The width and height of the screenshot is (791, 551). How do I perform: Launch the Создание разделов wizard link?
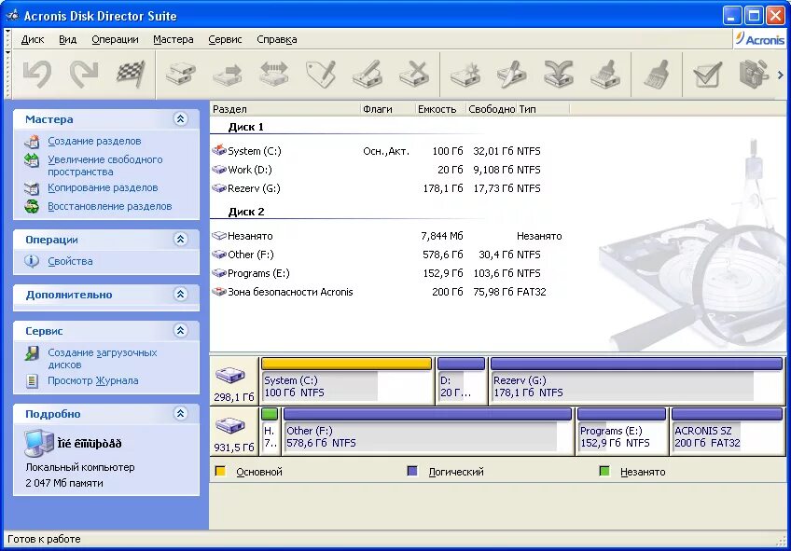click(94, 141)
